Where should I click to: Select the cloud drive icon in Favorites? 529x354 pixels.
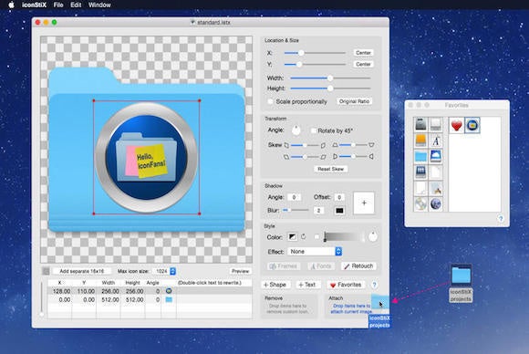pyautogui.click(x=436, y=156)
